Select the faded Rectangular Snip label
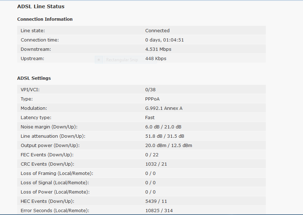Screen dimensions: 303x215 pos(122,60)
